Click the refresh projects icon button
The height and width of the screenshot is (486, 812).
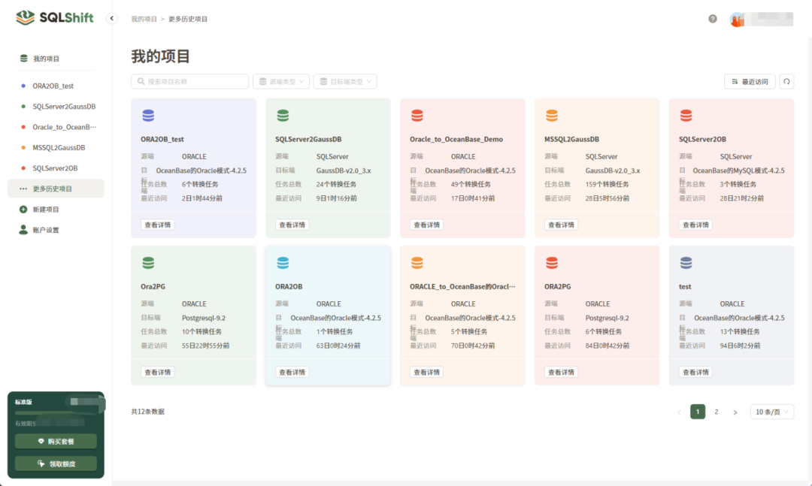tap(786, 81)
